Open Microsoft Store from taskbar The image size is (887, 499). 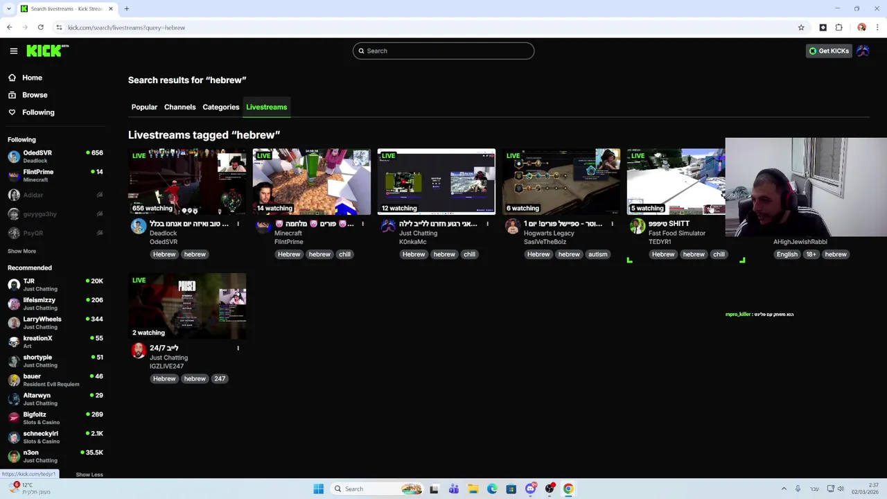(x=511, y=489)
